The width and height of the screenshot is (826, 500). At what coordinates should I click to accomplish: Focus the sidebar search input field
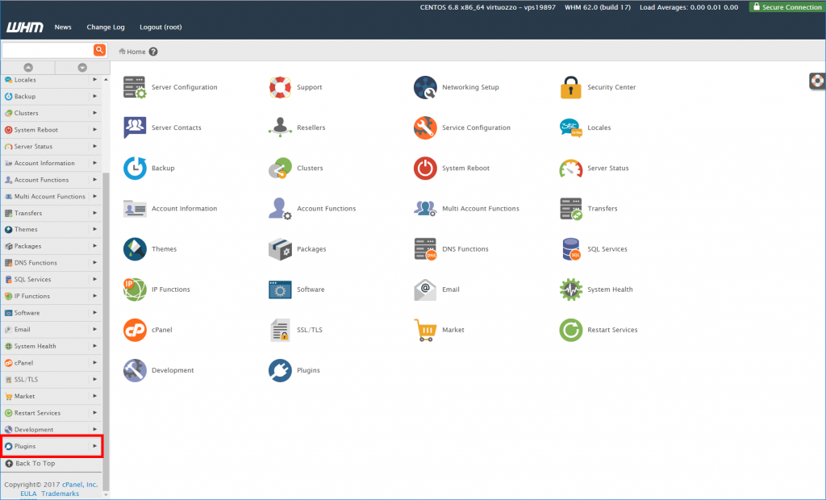pyautogui.click(x=48, y=50)
